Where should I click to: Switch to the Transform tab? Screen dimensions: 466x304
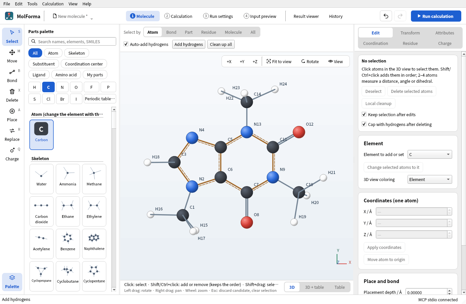click(410, 33)
